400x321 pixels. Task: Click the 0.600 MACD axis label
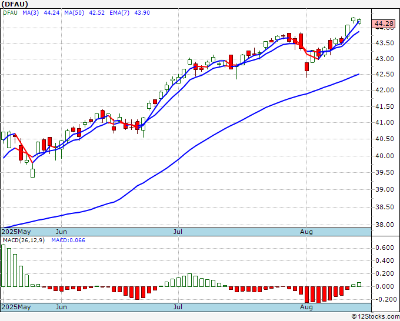coord(385,248)
